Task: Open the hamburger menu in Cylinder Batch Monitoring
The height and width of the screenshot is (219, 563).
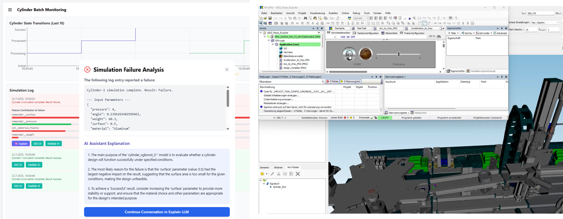Action: click(x=10, y=10)
